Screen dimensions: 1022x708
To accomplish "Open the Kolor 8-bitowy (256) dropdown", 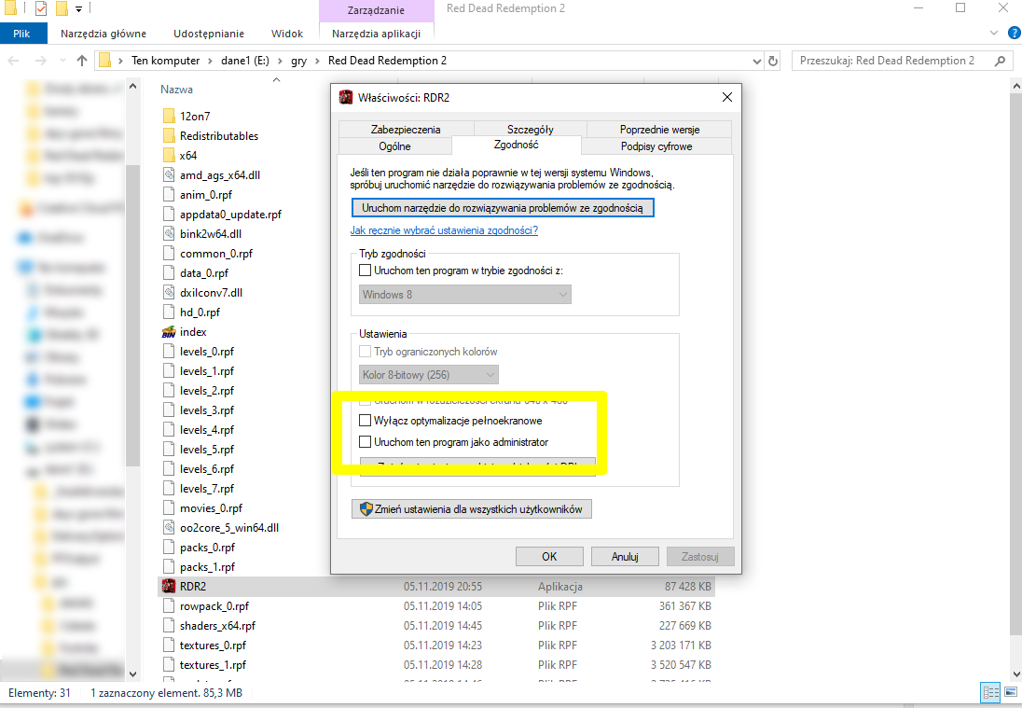I will pyautogui.click(x=429, y=375).
